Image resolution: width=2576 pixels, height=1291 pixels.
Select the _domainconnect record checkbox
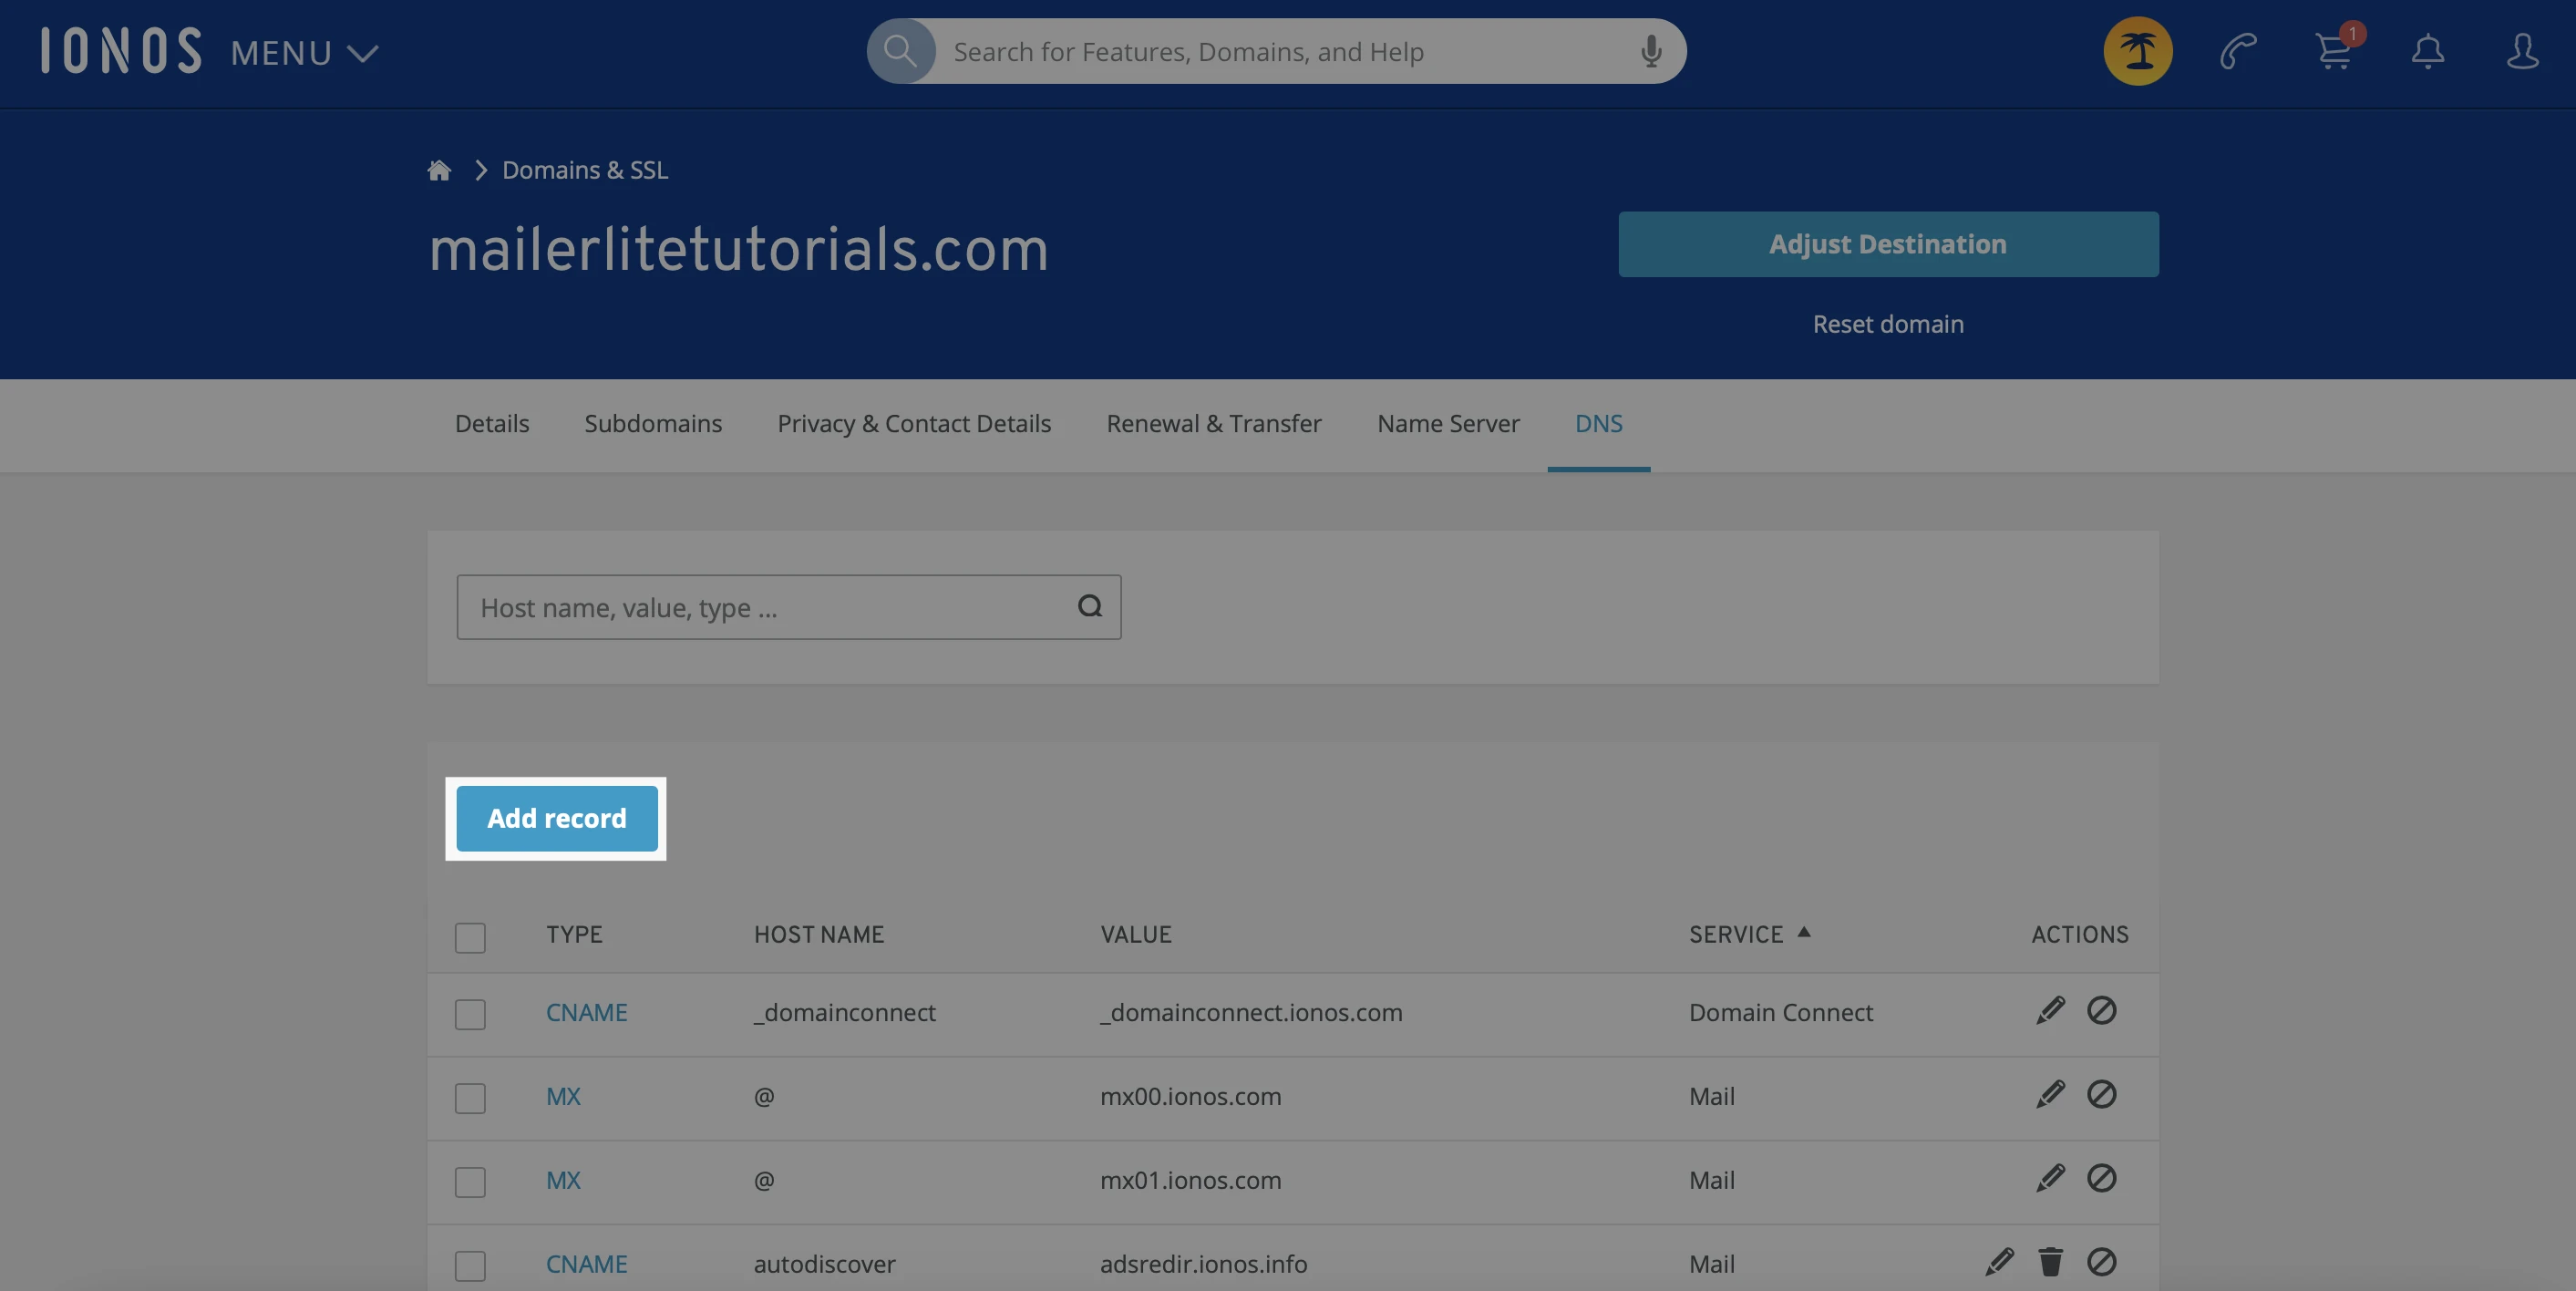pos(470,1014)
